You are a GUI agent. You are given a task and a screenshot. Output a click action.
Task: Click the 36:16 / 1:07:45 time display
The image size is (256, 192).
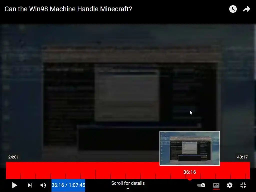pos(68,185)
